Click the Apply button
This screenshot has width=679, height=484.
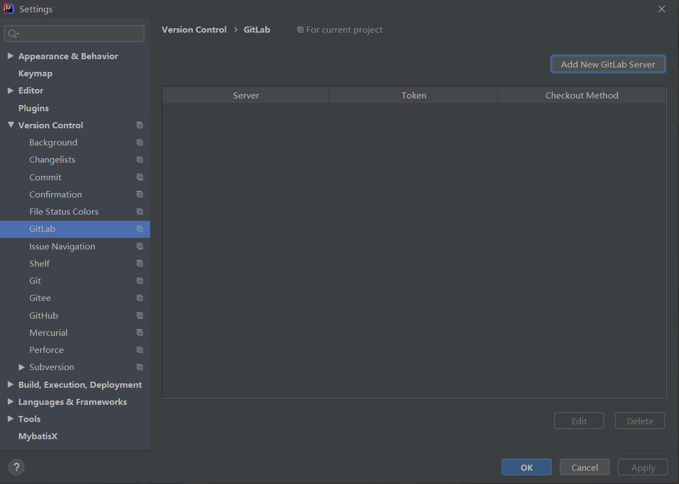click(643, 467)
